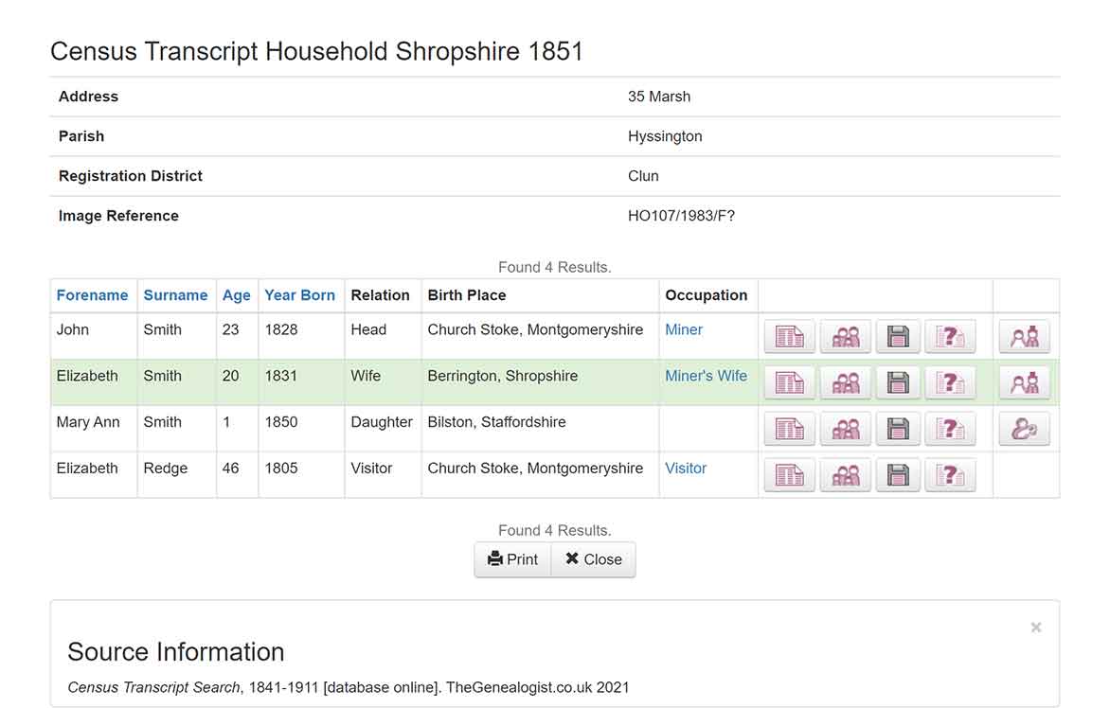The width and height of the screenshot is (1110, 708).
Task: Click the last icon in Mary Ann row
Action: click(1025, 429)
